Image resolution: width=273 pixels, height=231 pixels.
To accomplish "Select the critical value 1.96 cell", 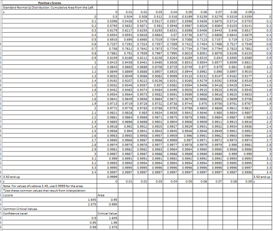I will click(107, 222).
